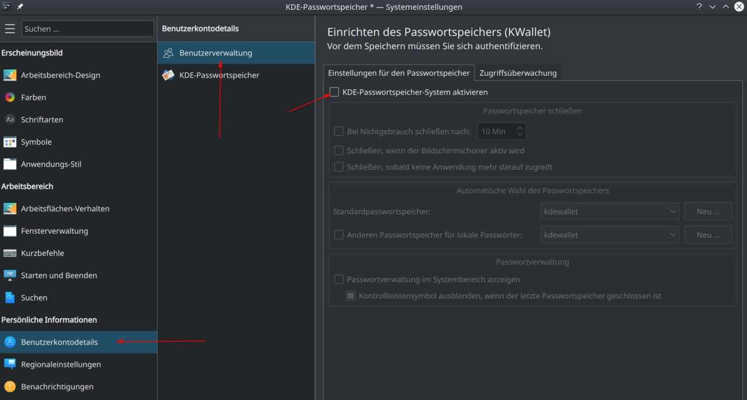This screenshot has width=747, height=400.
Task: Click the Benutzerverwaltung people icon
Action: click(168, 53)
